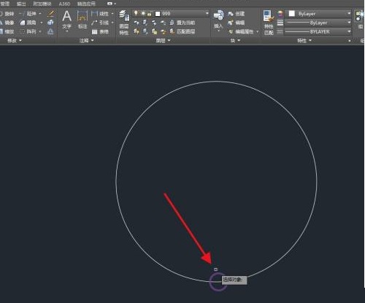This screenshot has width=365, height=303.
Task: Click the lineweight icon beside ByLayer
Action: [280, 23]
